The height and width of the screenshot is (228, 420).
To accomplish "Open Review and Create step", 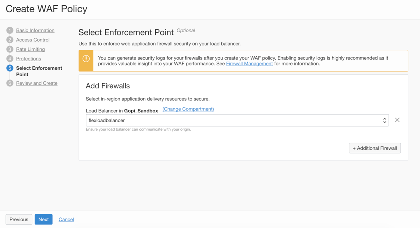I will pos(37,83).
